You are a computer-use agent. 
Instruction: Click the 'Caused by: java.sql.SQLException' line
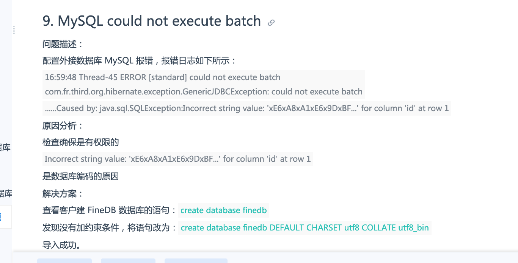[247, 108]
